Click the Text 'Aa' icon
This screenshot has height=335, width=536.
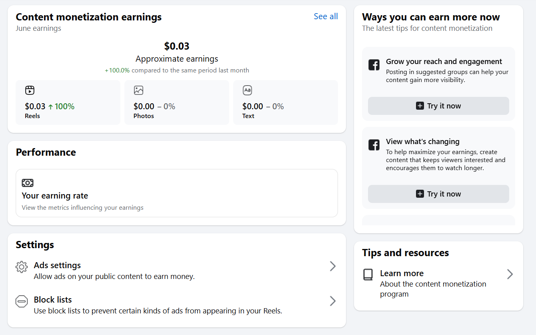point(247,90)
